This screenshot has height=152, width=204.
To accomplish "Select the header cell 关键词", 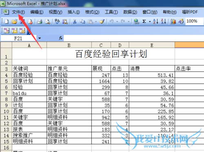I will 29,69.
